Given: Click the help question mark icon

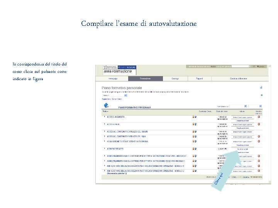Looking at the screenshot, I should click(x=254, y=67).
